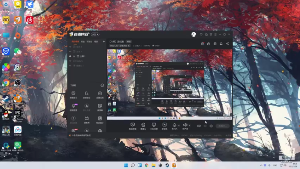The image size is (300, 169).
Task: Add a new scene with plus button
Action: (x=104, y=41)
